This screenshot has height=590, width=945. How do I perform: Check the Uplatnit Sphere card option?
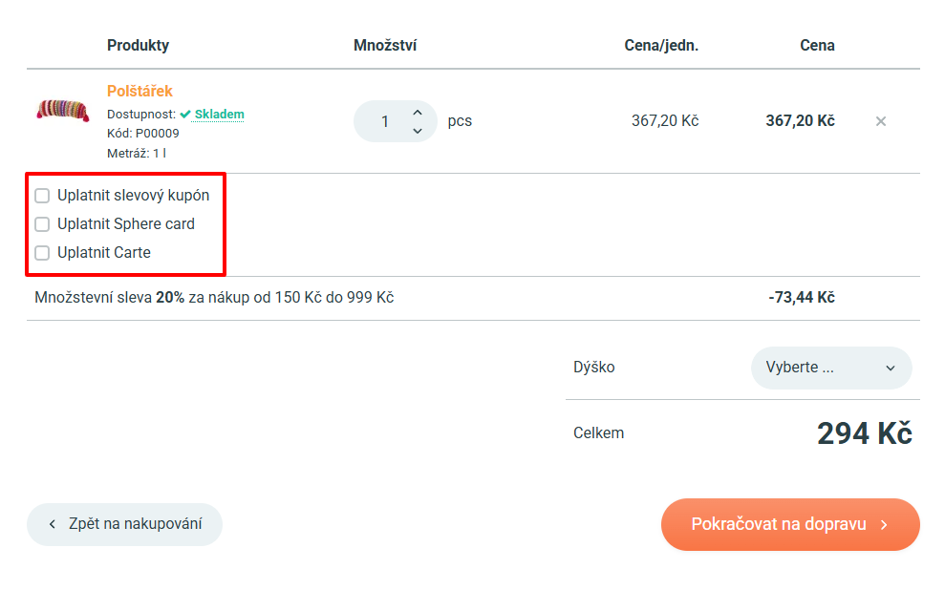click(x=42, y=224)
